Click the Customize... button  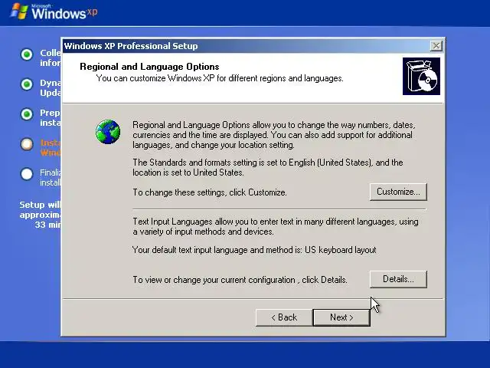[398, 192]
